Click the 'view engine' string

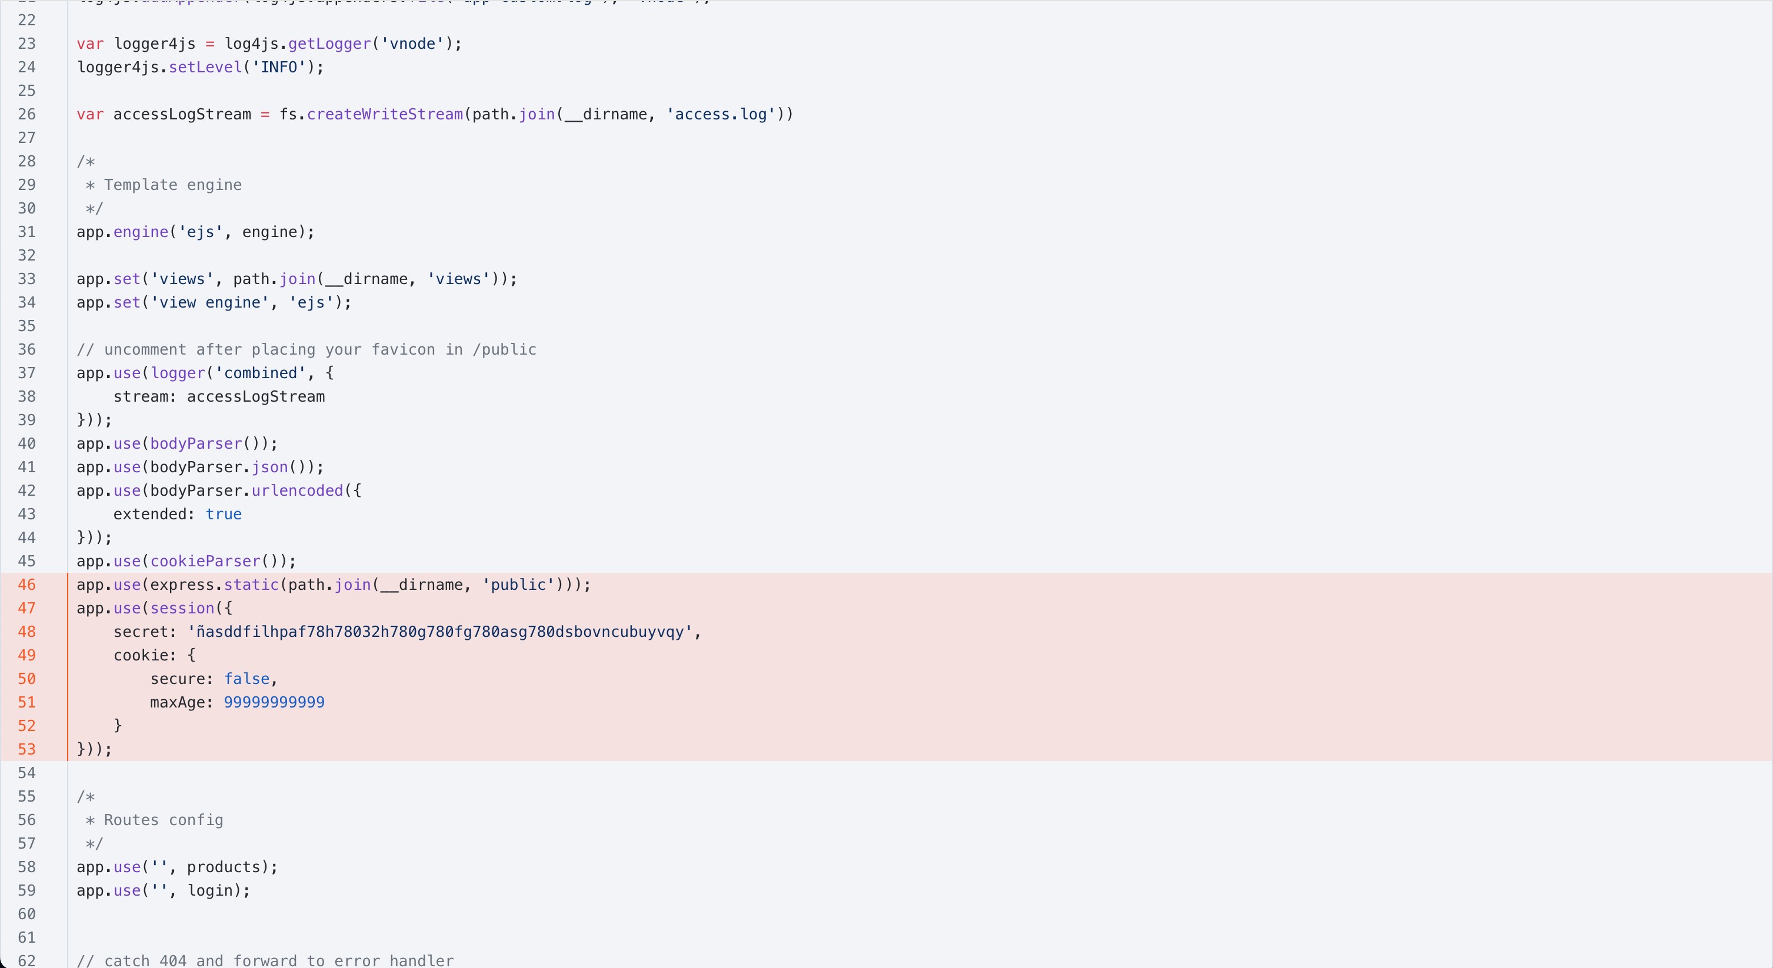[x=209, y=303]
